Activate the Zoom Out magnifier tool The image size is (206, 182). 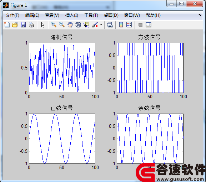click(x=62, y=25)
